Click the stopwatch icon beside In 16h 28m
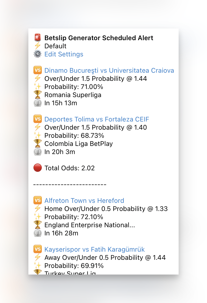 pos(37,233)
